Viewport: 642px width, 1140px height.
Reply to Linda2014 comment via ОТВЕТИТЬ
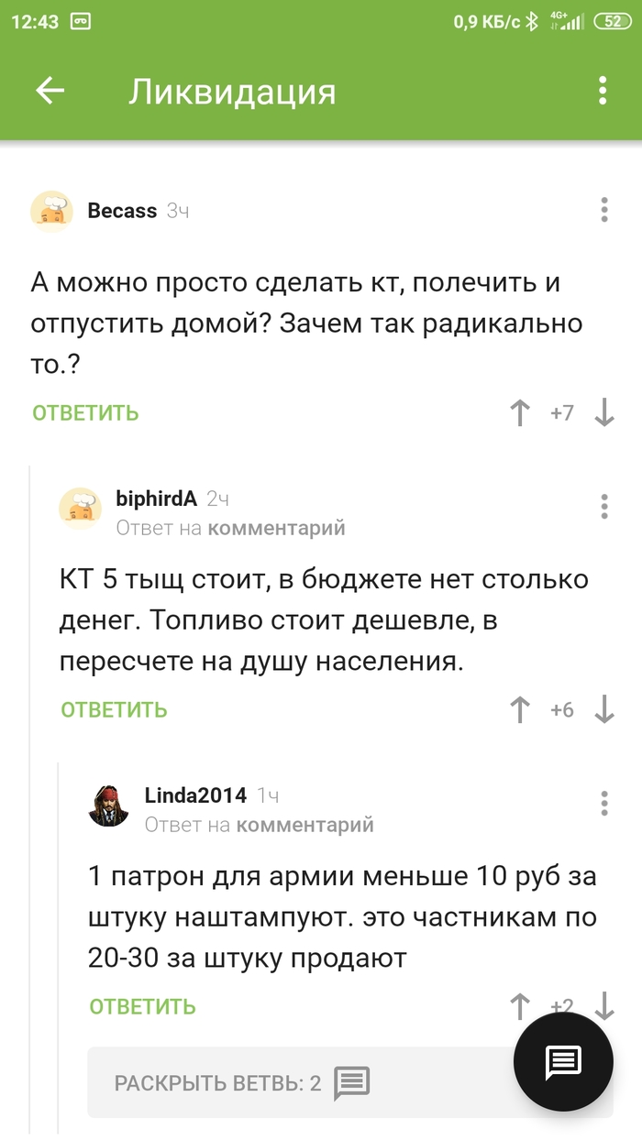[143, 1007]
